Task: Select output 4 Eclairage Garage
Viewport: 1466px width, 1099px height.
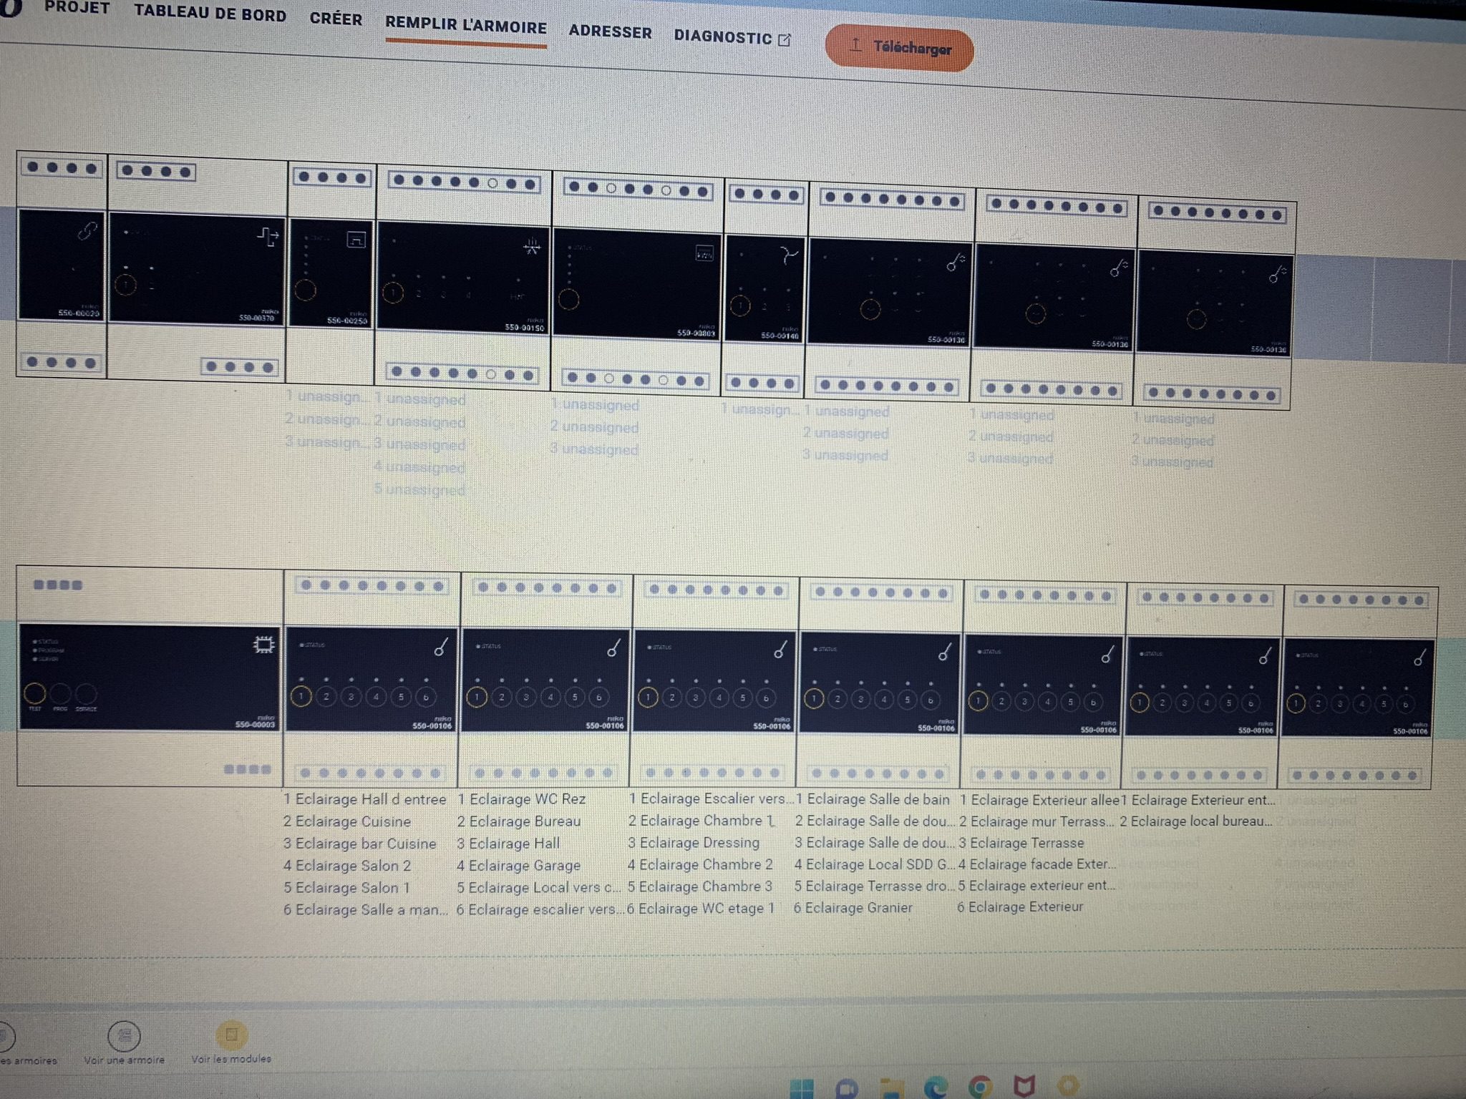Action: (x=518, y=866)
